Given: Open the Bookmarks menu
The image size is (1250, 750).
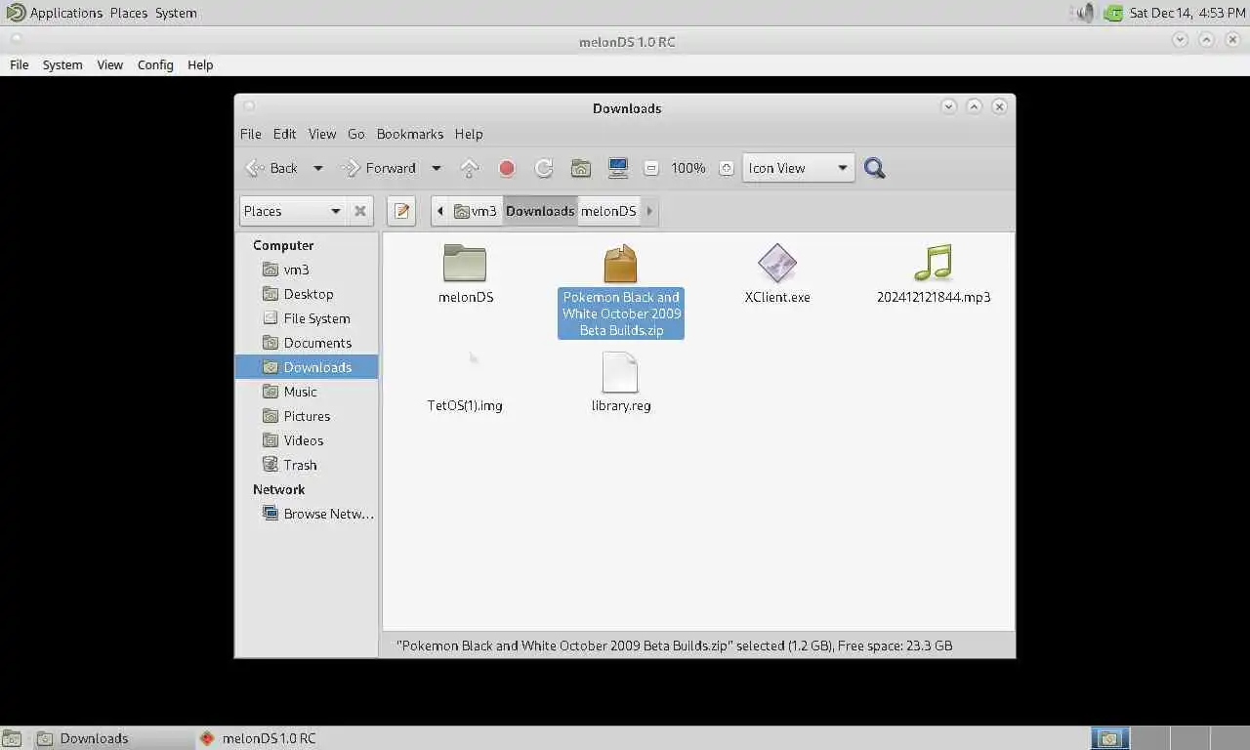Looking at the screenshot, I should 410,134.
